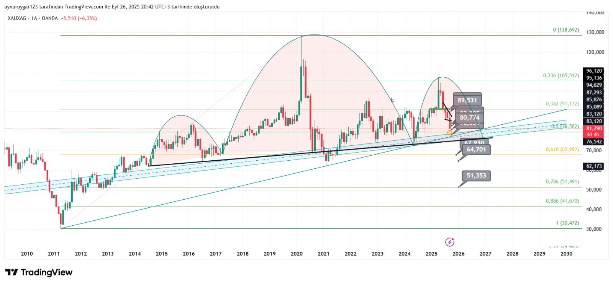This screenshot has width=613, height=285.
Task: Click the orange circle marker on the chart
Action: pyautogui.click(x=450, y=133)
